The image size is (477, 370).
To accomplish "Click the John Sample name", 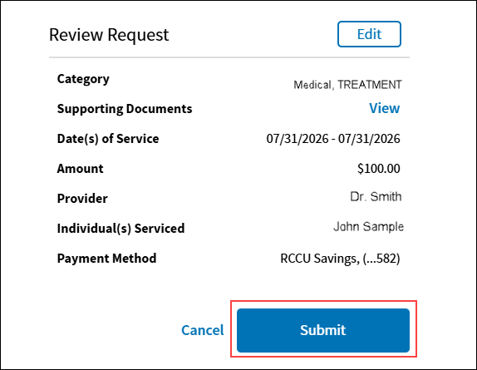I will [368, 227].
